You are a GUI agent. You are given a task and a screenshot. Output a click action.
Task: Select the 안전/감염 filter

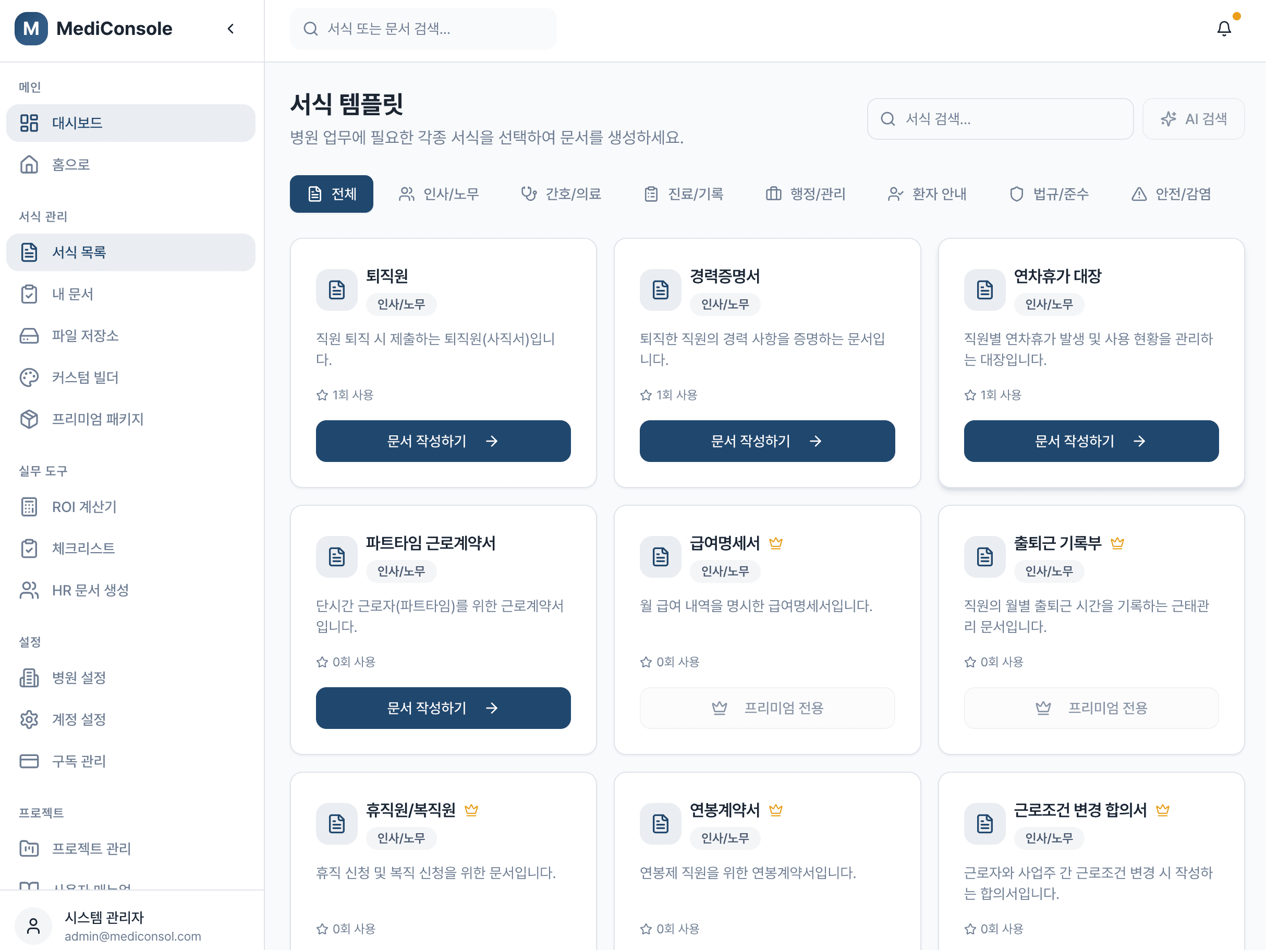tap(1171, 194)
